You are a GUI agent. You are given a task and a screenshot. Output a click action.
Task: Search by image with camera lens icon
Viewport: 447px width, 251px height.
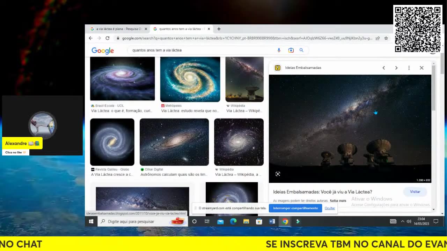click(291, 50)
